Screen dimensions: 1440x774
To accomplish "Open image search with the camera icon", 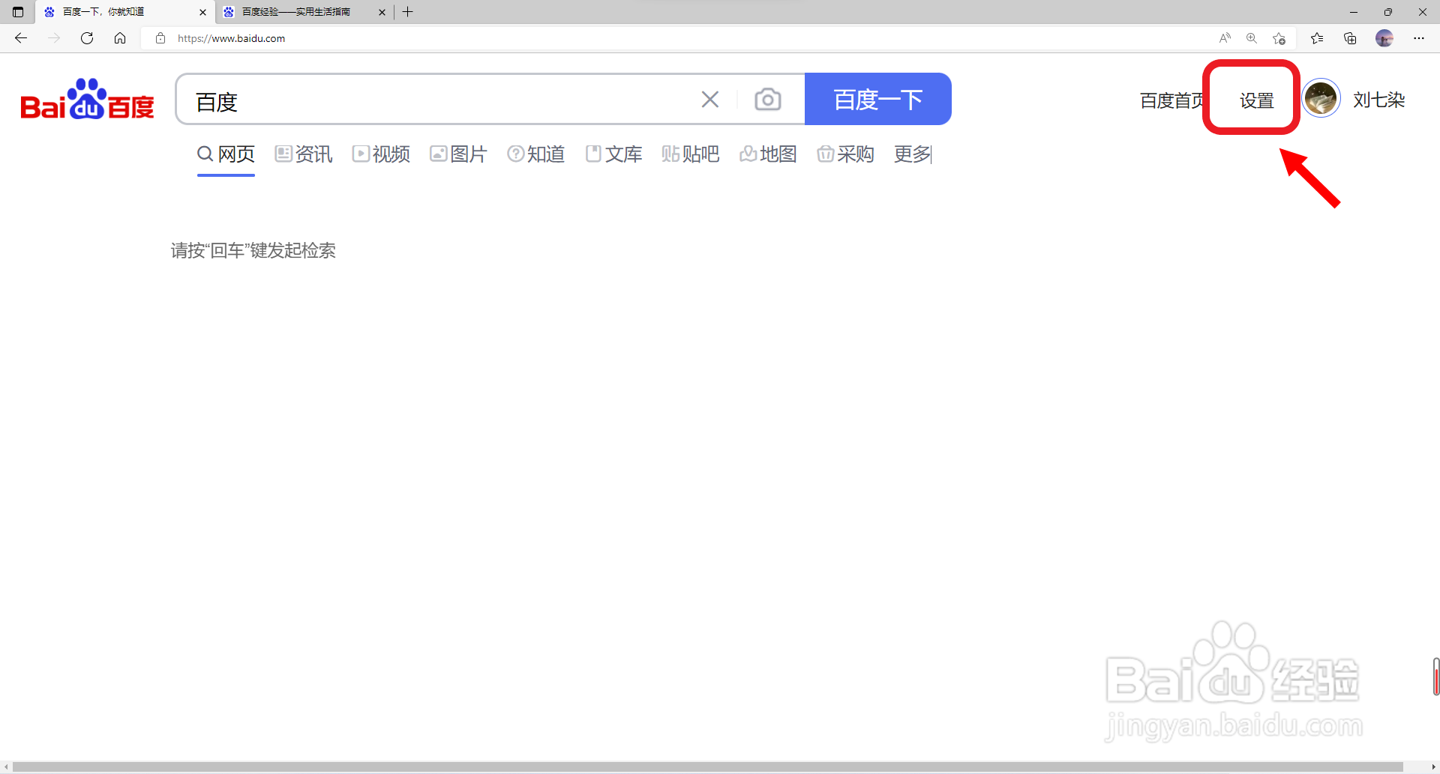I will click(768, 99).
